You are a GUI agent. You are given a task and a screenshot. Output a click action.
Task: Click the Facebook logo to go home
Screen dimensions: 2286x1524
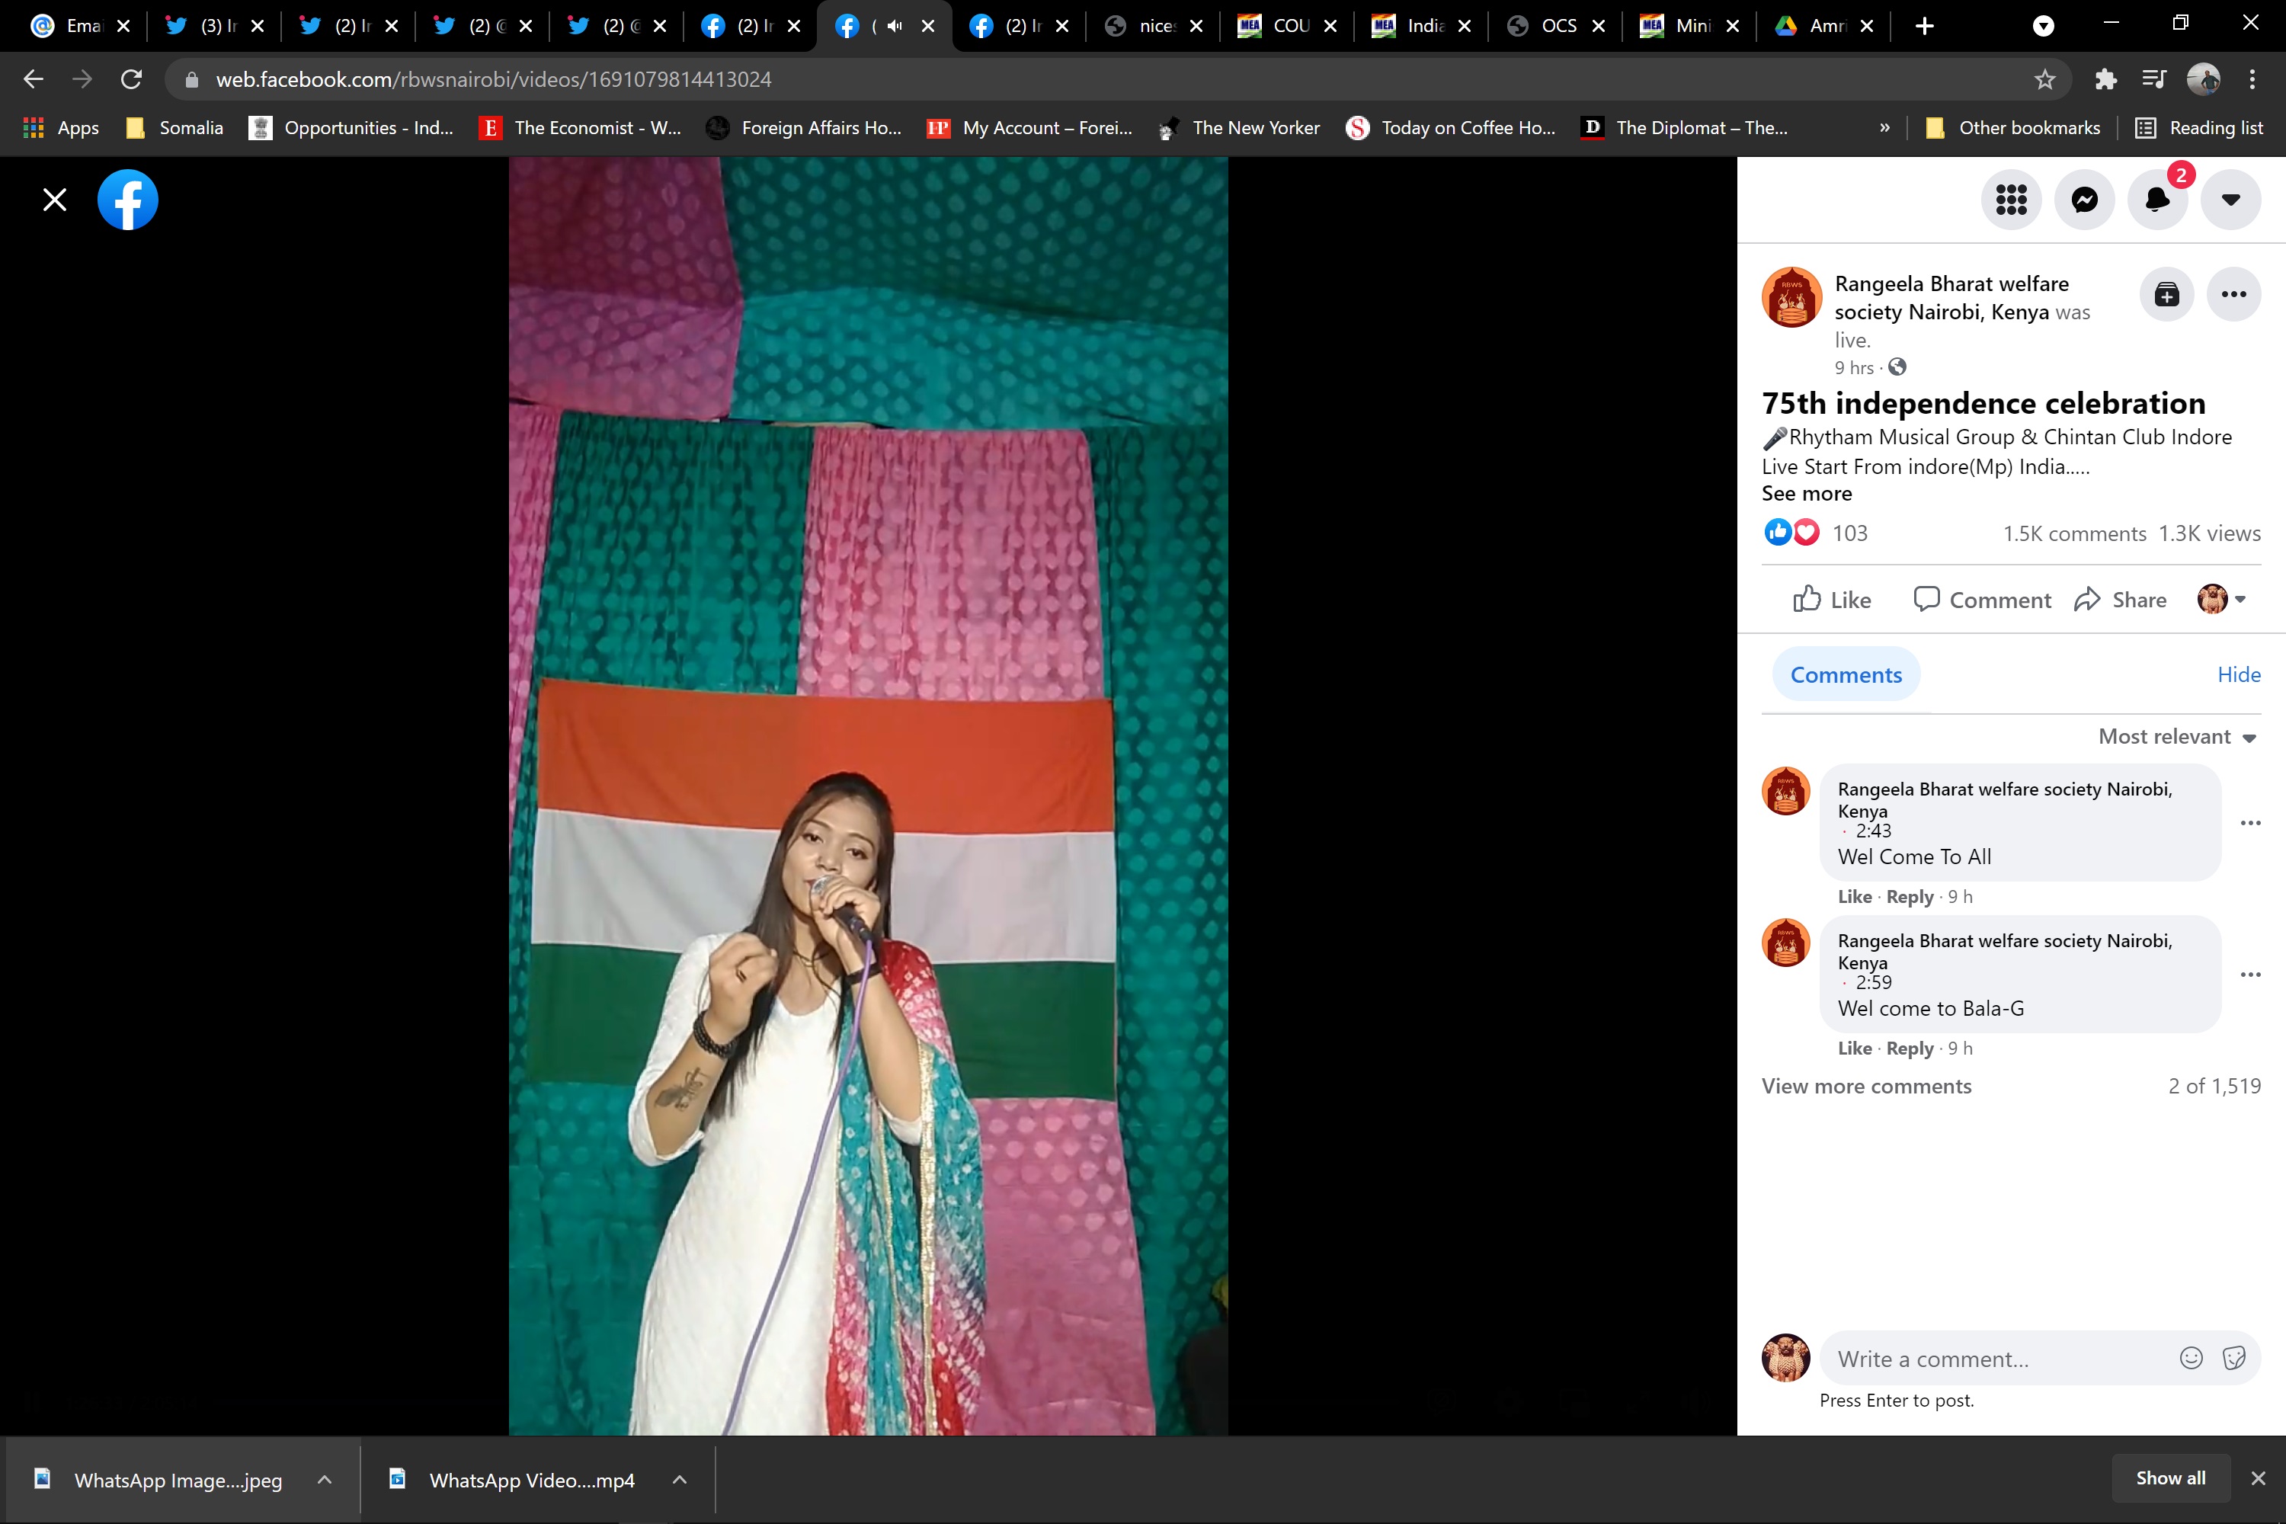(127, 200)
